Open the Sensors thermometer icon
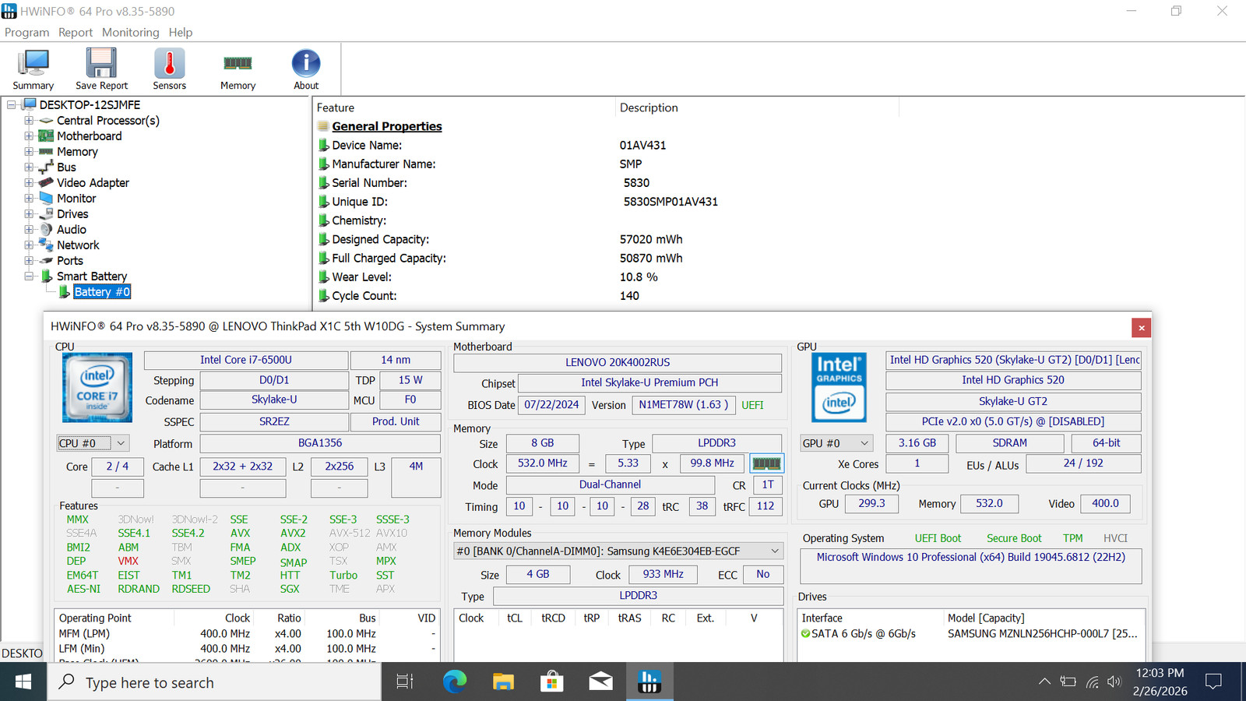 [169, 69]
